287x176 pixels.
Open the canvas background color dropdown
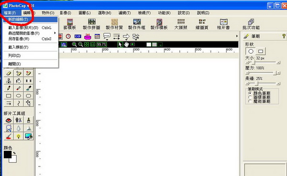tap(160, 44)
